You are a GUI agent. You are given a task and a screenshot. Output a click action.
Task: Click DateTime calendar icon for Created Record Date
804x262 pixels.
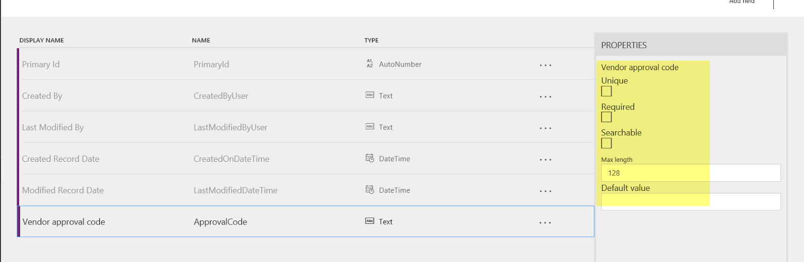pyautogui.click(x=370, y=158)
